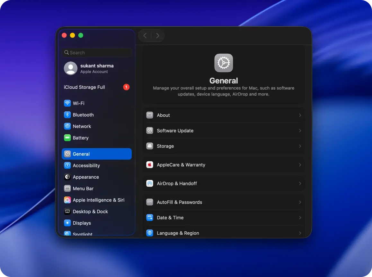
Task: Click the Appearance icon in sidebar
Action: click(x=67, y=177)
